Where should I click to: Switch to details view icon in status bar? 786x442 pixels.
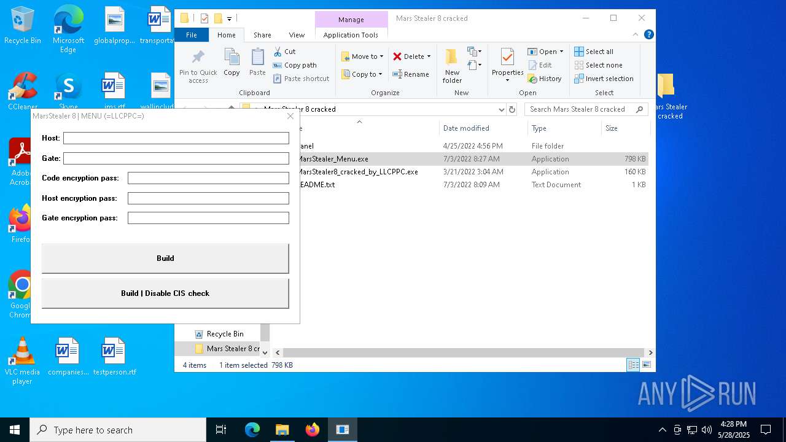[x=633, y=365]
